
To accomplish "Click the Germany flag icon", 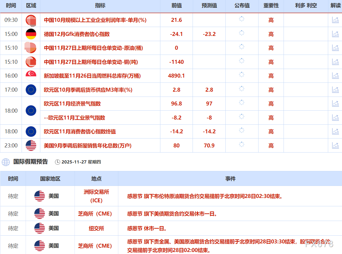I will click(31, 34).
